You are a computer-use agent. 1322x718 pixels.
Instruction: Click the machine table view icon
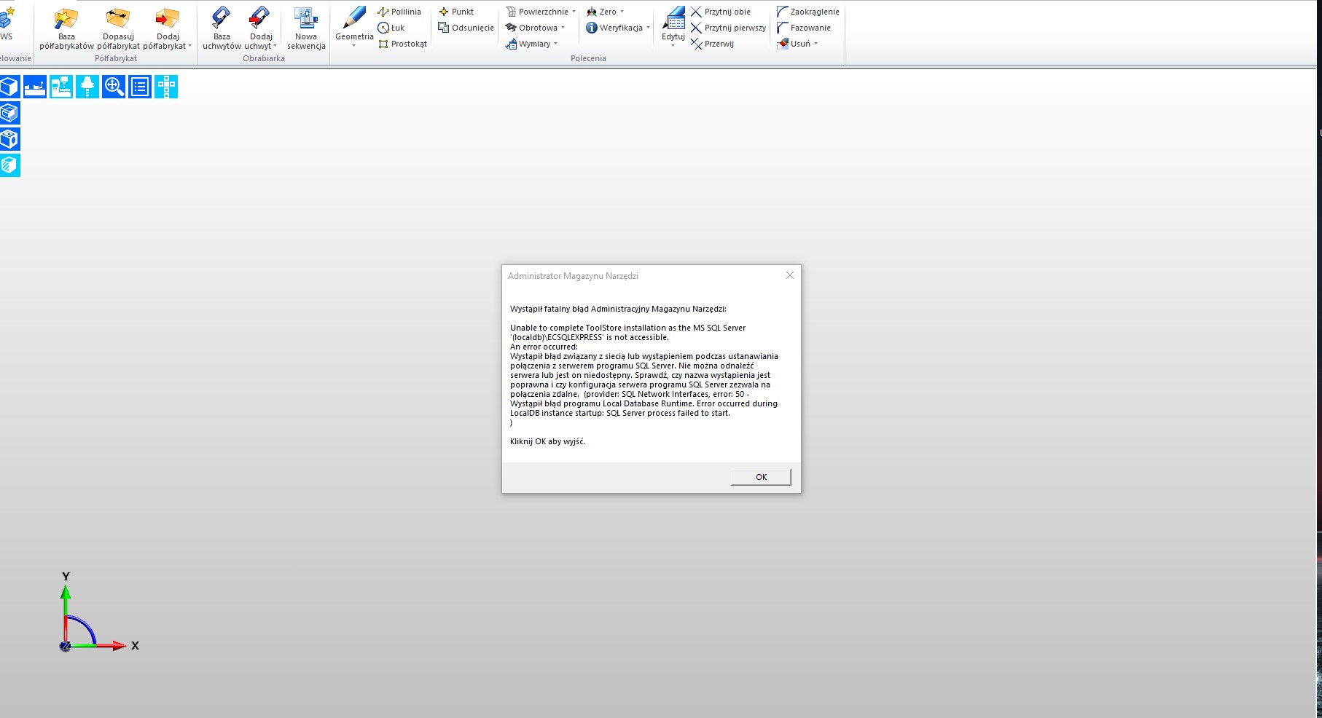35,87
